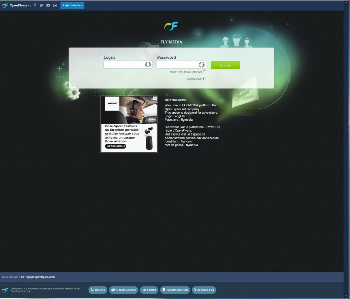Click the password manager icon in Password field

pos(202,65)
